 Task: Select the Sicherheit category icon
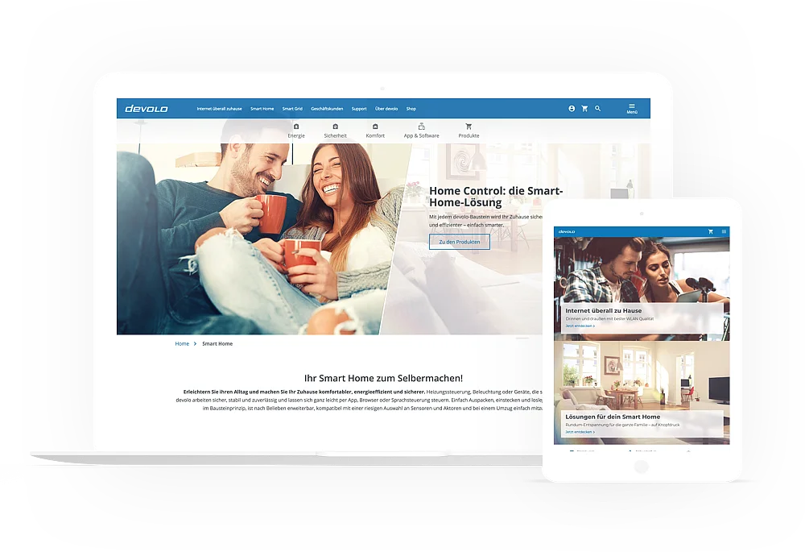click(335, 127)
